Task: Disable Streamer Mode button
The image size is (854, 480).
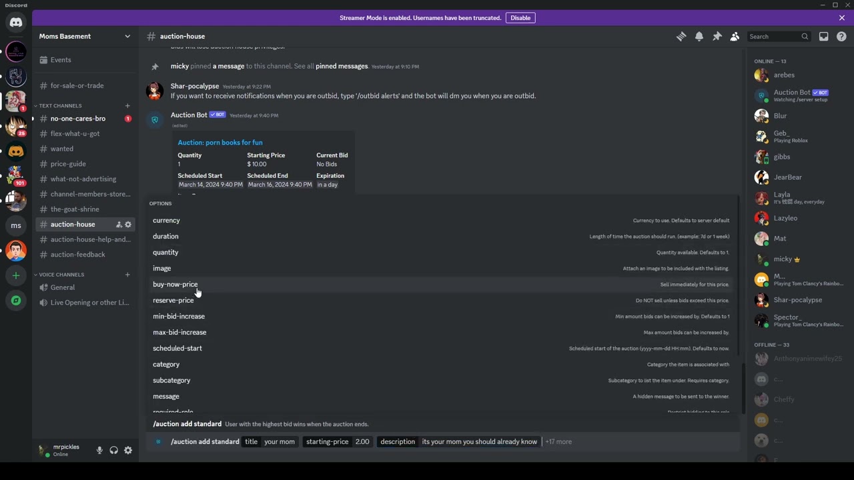Action: click(x=520, y=18)
